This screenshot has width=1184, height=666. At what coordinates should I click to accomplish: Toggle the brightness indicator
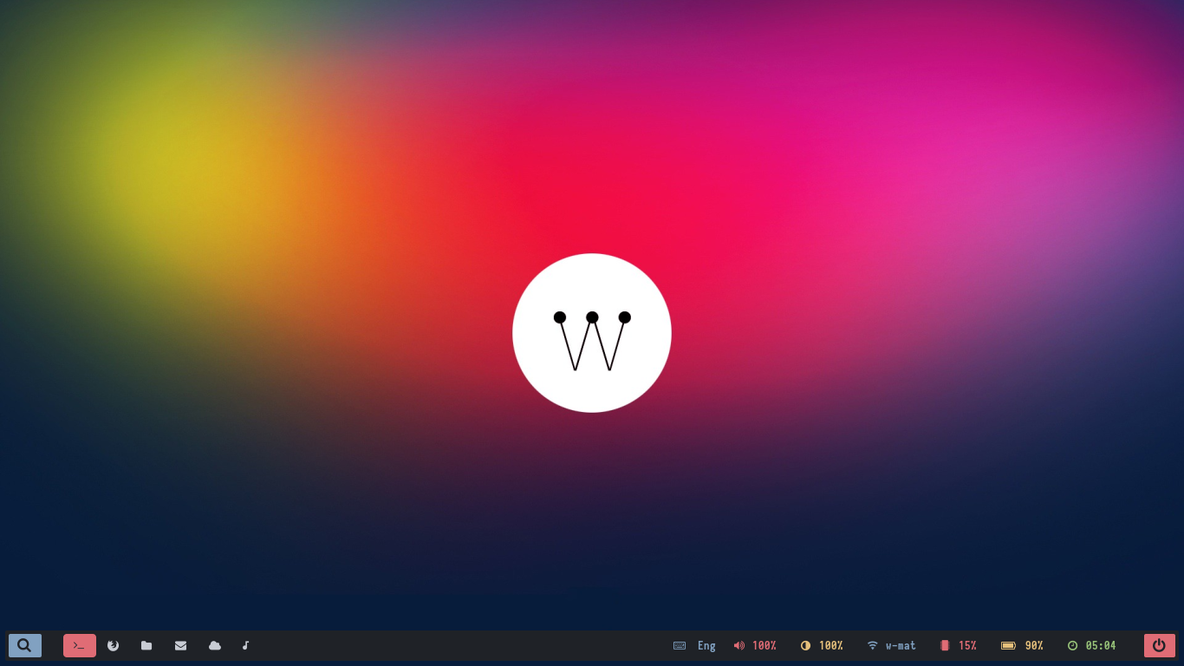click(806, 645)
